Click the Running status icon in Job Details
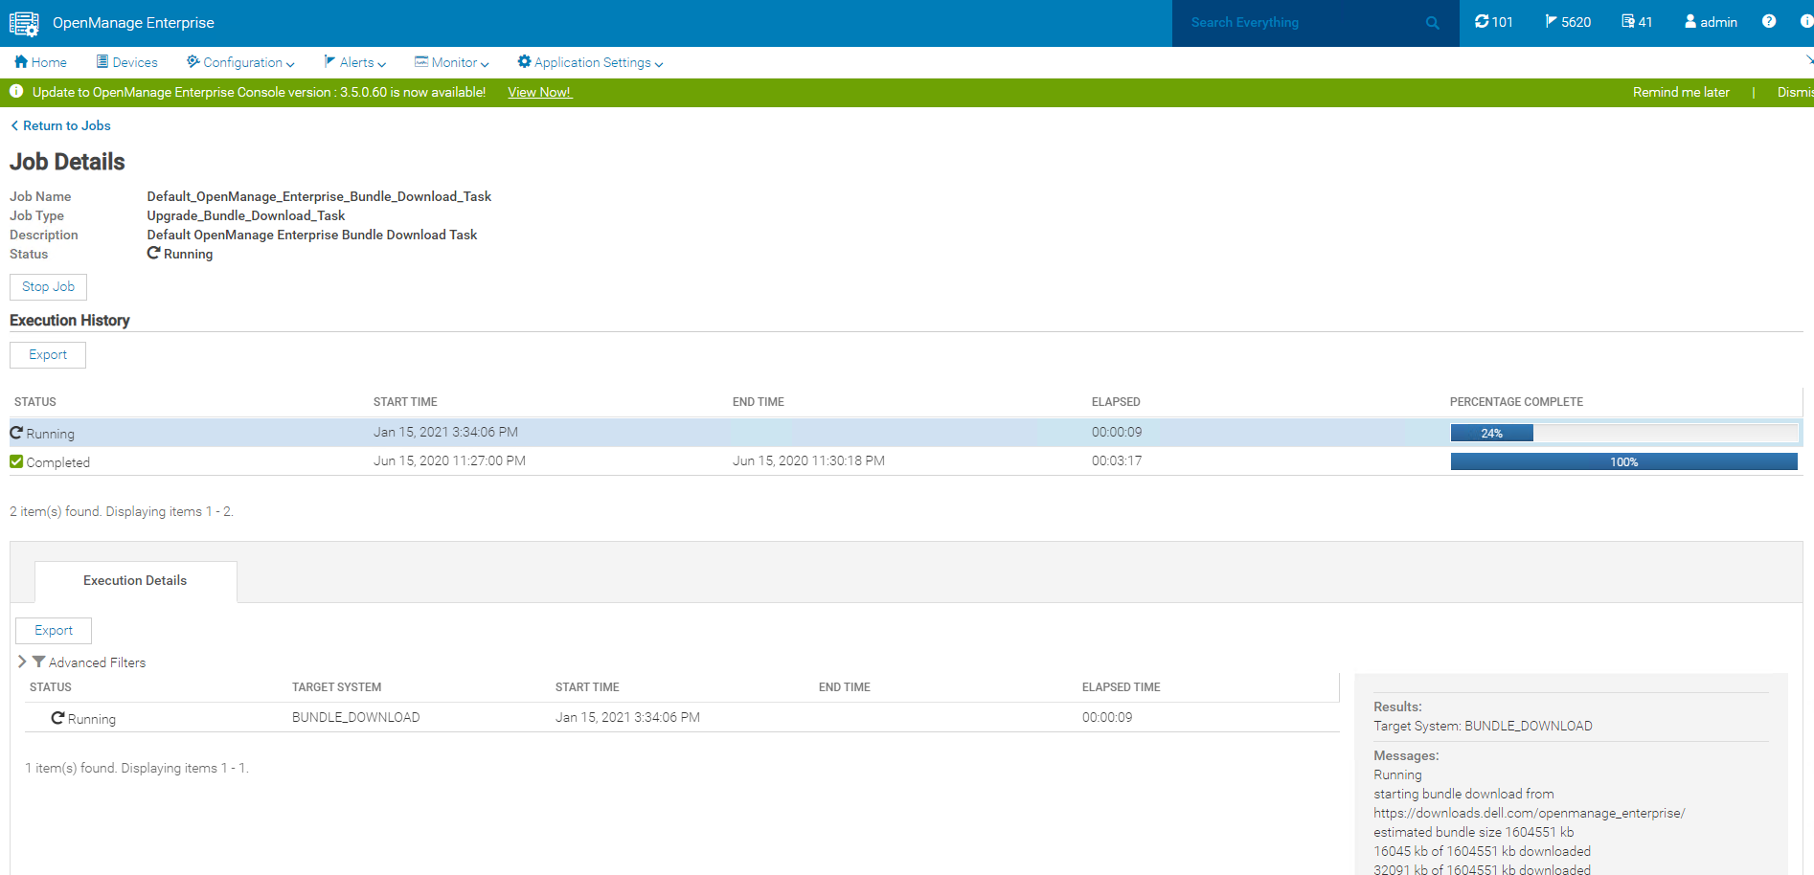Screen dimensions: 1814x875 (153, 253)
